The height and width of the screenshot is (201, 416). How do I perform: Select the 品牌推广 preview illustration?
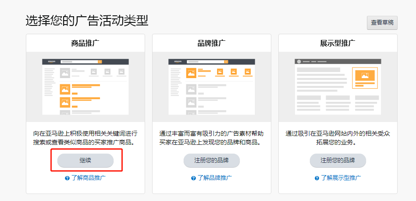click(211, 86)
